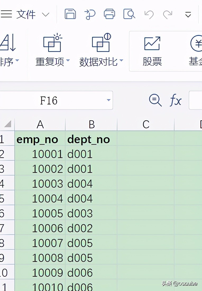Screen dimensions: 202x291
Task: Click the 重复项 duplicates icon
Action: pos(53,43)
